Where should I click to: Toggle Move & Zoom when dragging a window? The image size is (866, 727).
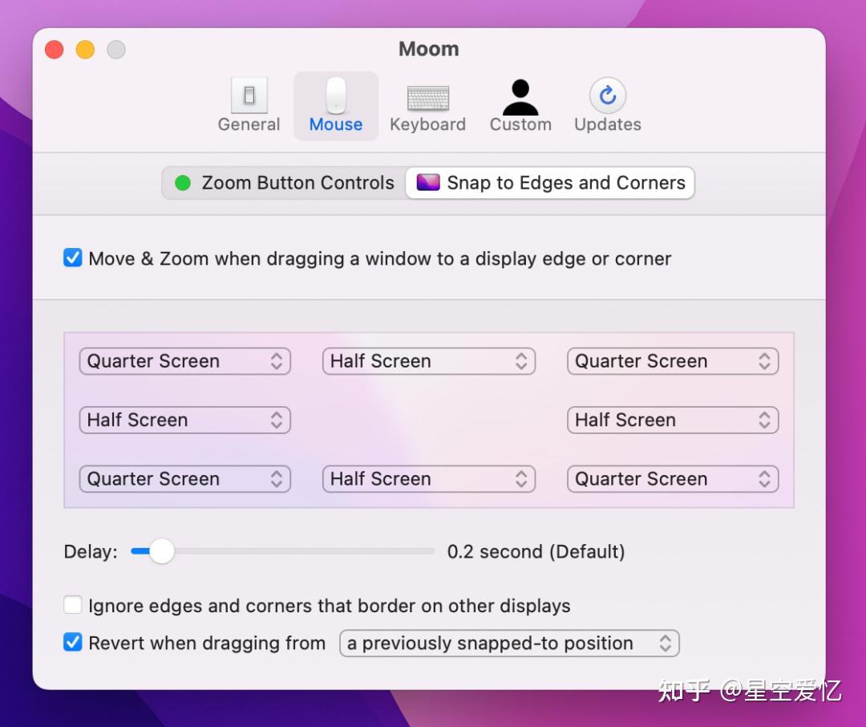[72, 258]
